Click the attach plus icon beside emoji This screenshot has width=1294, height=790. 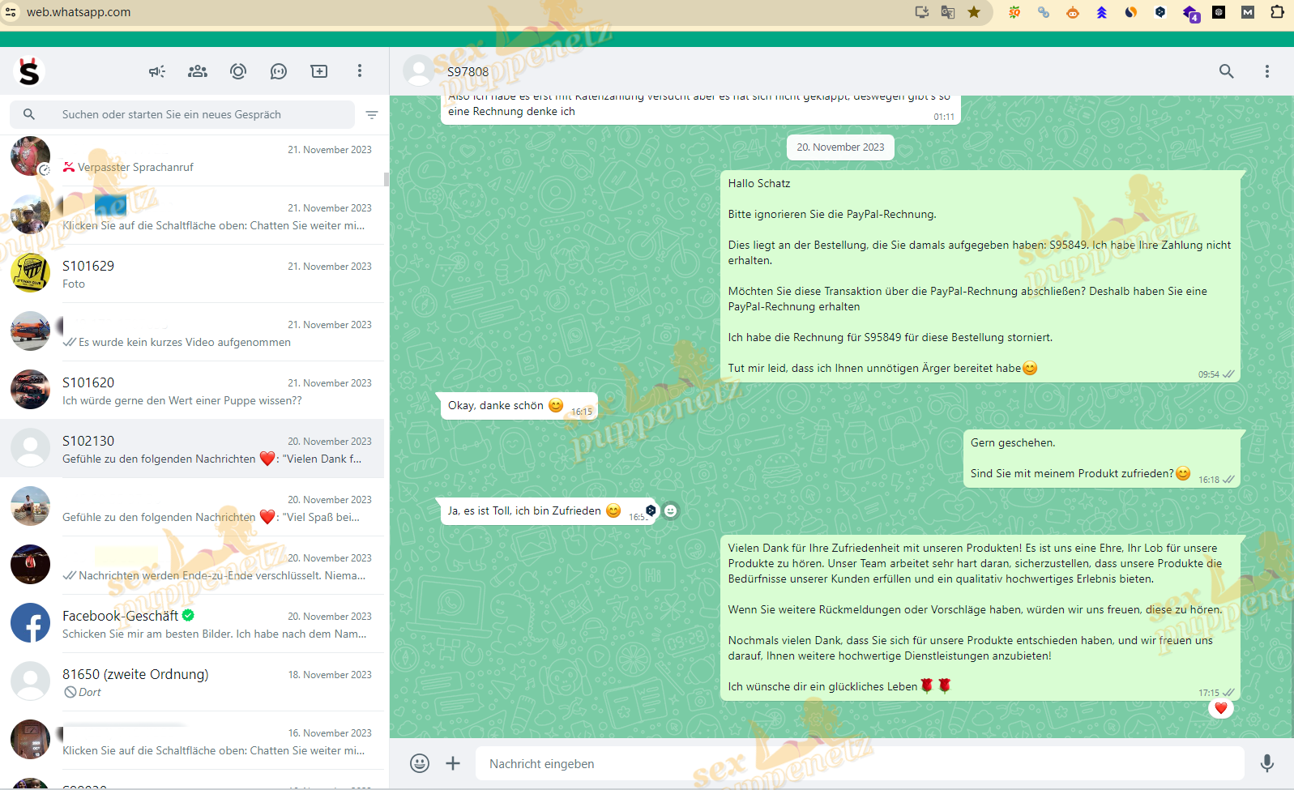pos(453,763)
